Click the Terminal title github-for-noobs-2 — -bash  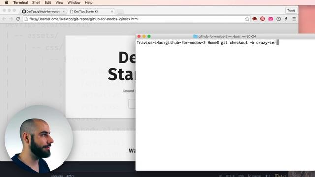tap(227, 36)
